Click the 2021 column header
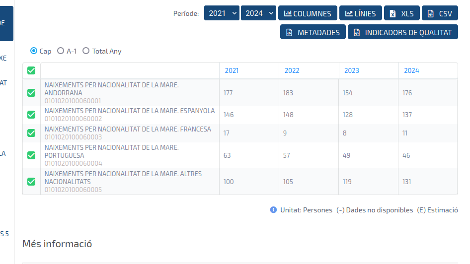470x264 pixels. tap(232, 70)
